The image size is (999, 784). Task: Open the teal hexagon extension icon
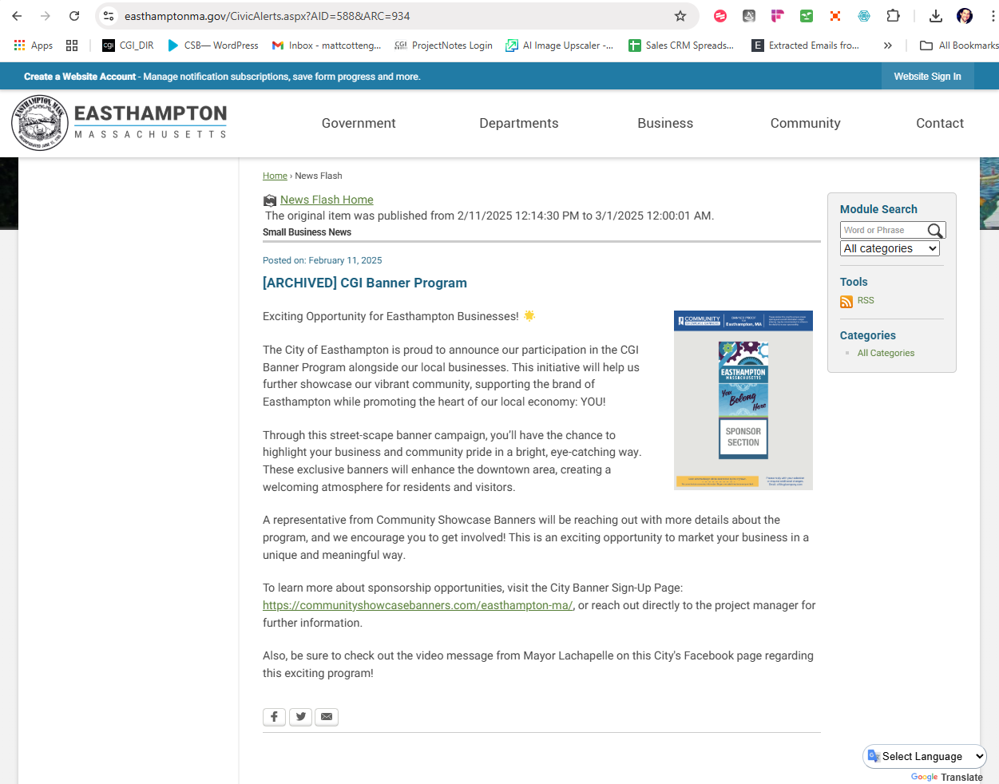click(864, 16)
